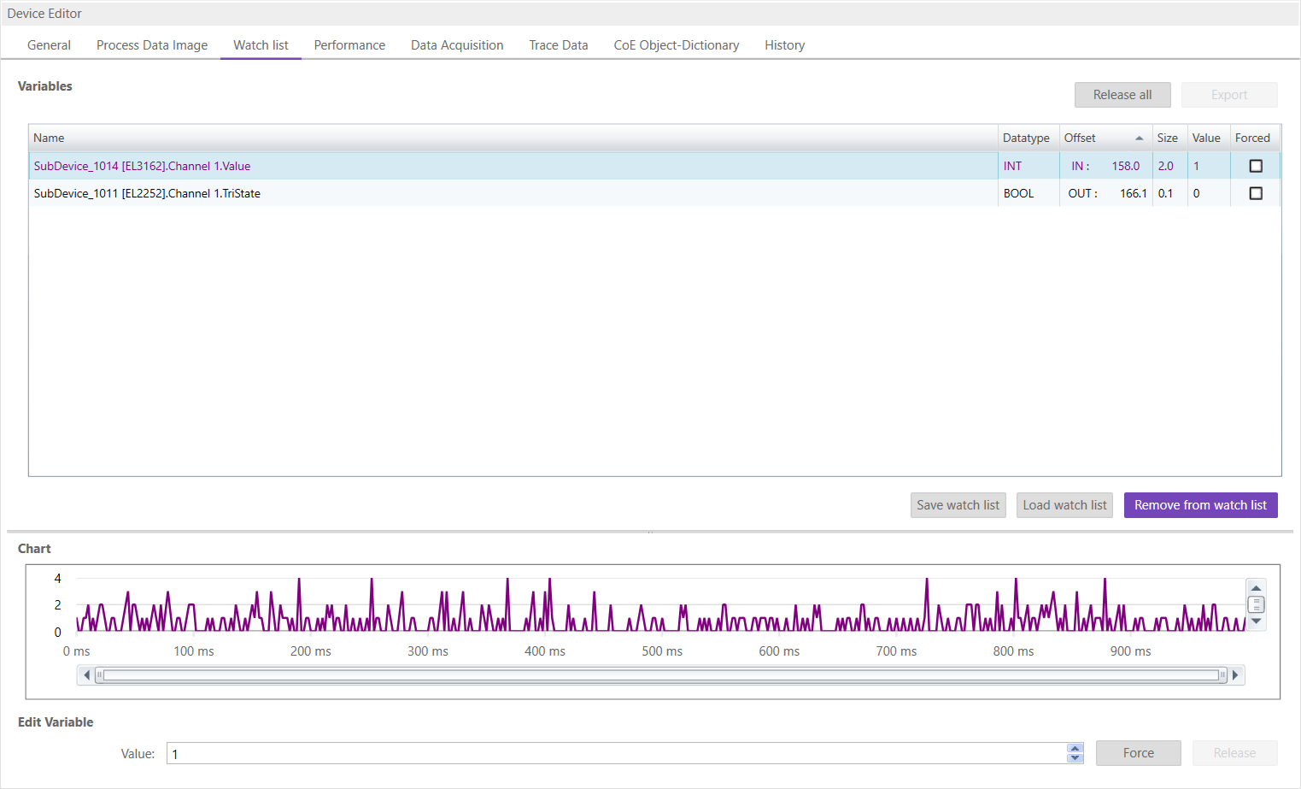Open the Process Data Image tab
Viewport: 1301px width, 789px height.
pyautogui.click(x=152, y=45)
